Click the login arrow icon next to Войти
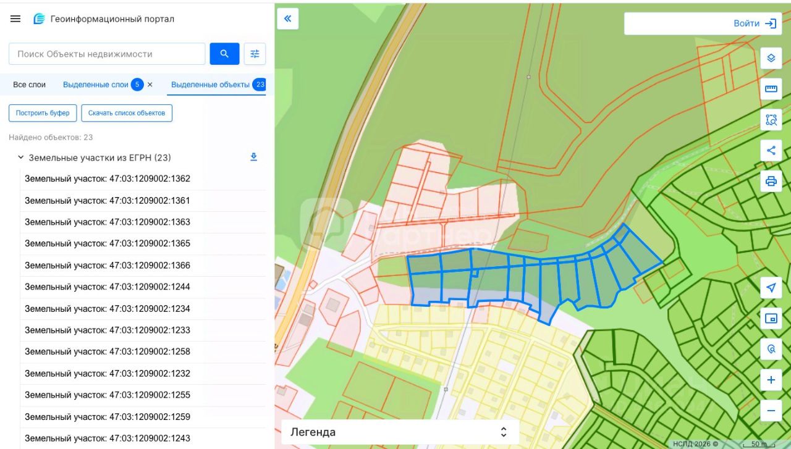791x449 pixels. 771,23
